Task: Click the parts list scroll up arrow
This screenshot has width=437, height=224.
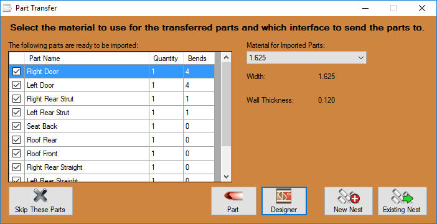Action: tap(226, 57)
